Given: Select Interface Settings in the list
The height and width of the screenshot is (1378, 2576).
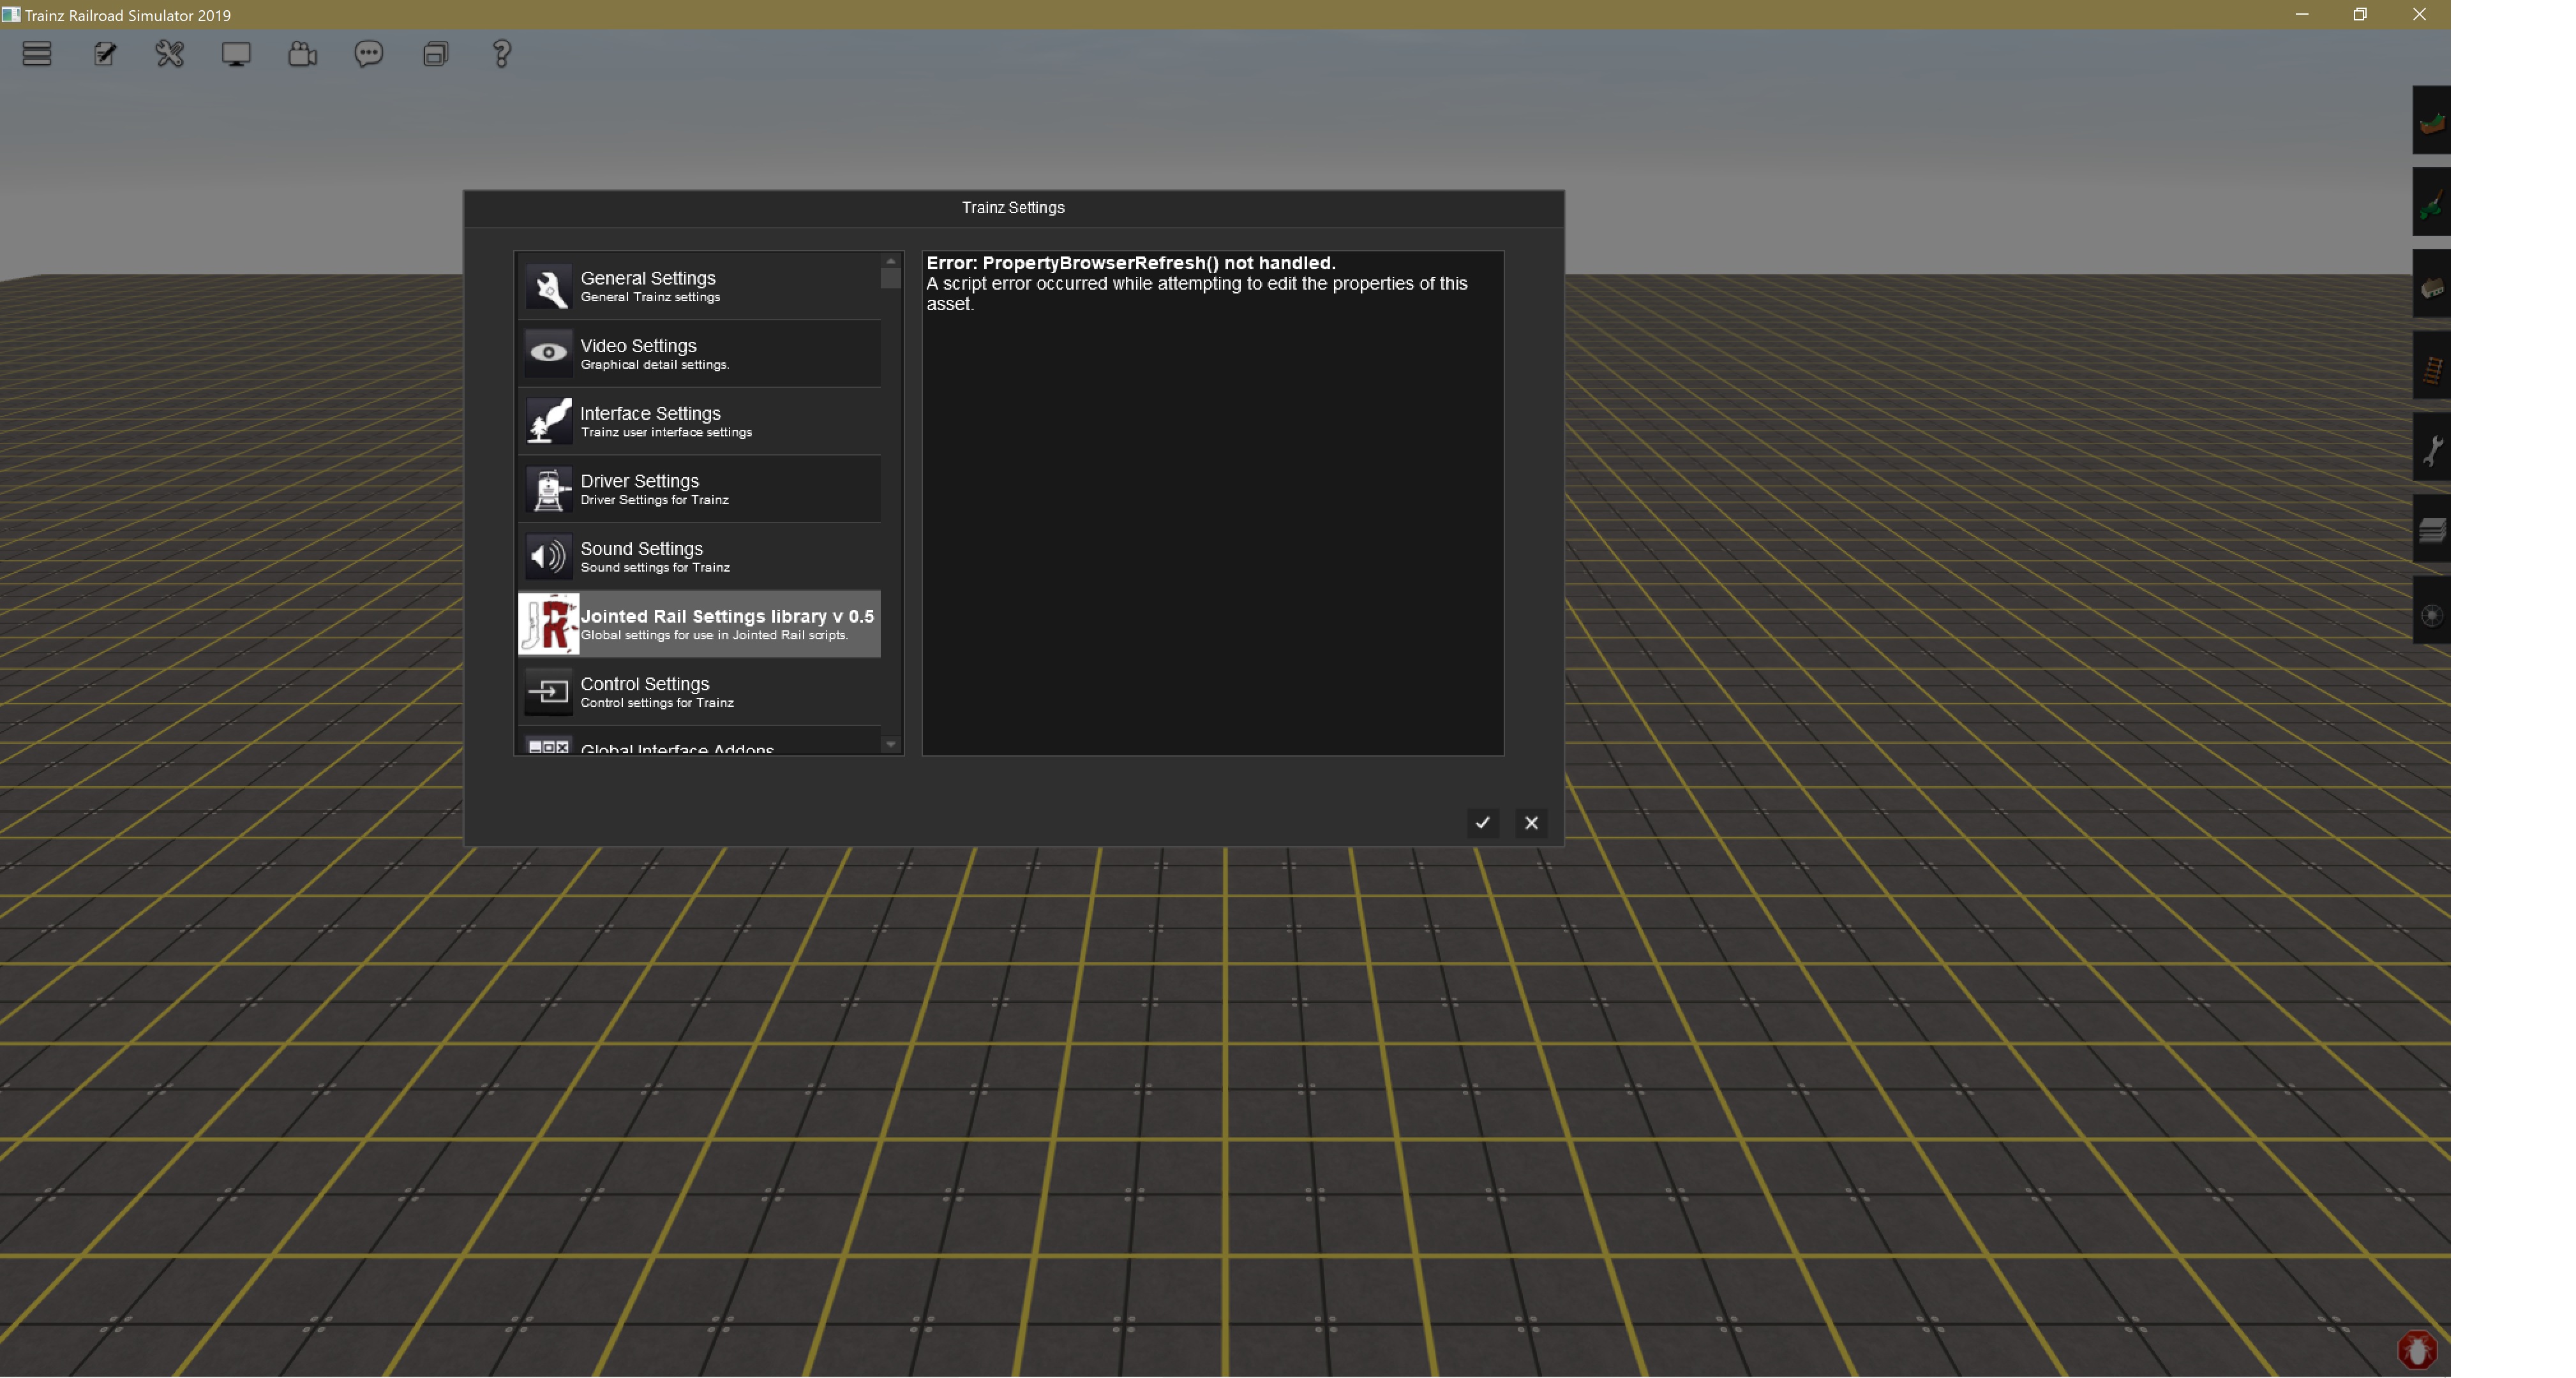Looking at the screenshot, I should (699, 422).
